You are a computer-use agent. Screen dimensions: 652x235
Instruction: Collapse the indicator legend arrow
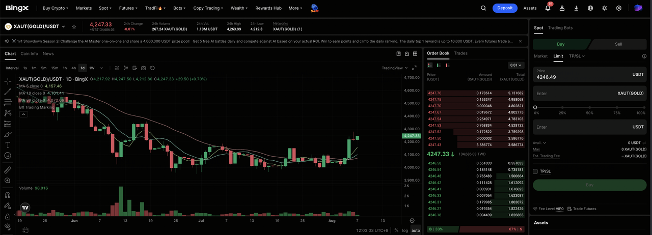tap(23, 114)
